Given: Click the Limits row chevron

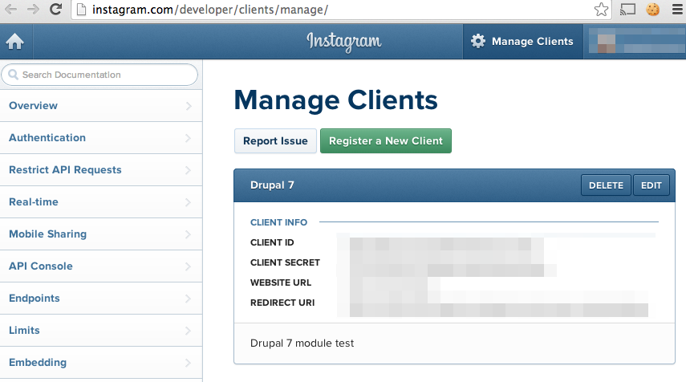Looking at the screenshot, I should 188,331.
